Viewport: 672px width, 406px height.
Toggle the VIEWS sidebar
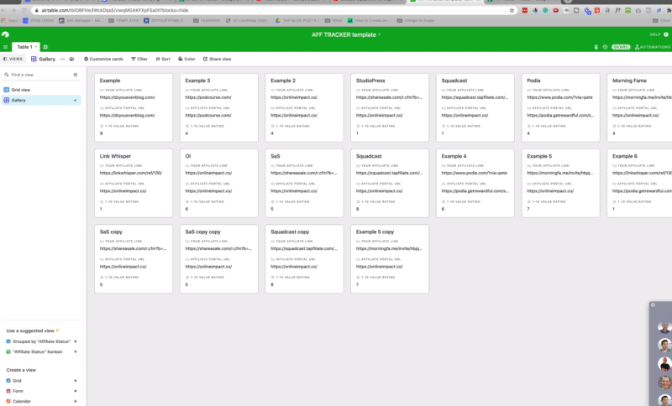[x=13, y=59]
